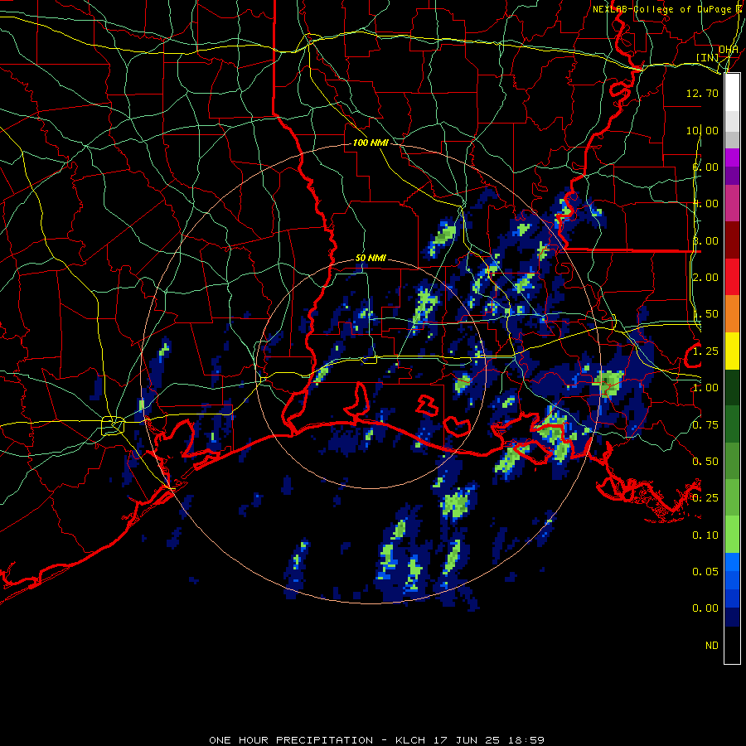This screenshot has height=746, width=746.
Task: Click the 0.05 legend value
Action: [705, 572]
